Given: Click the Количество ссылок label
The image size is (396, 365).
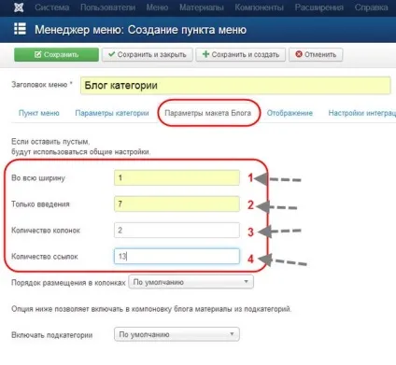Looking at the screenshot, I should [45, 257].
